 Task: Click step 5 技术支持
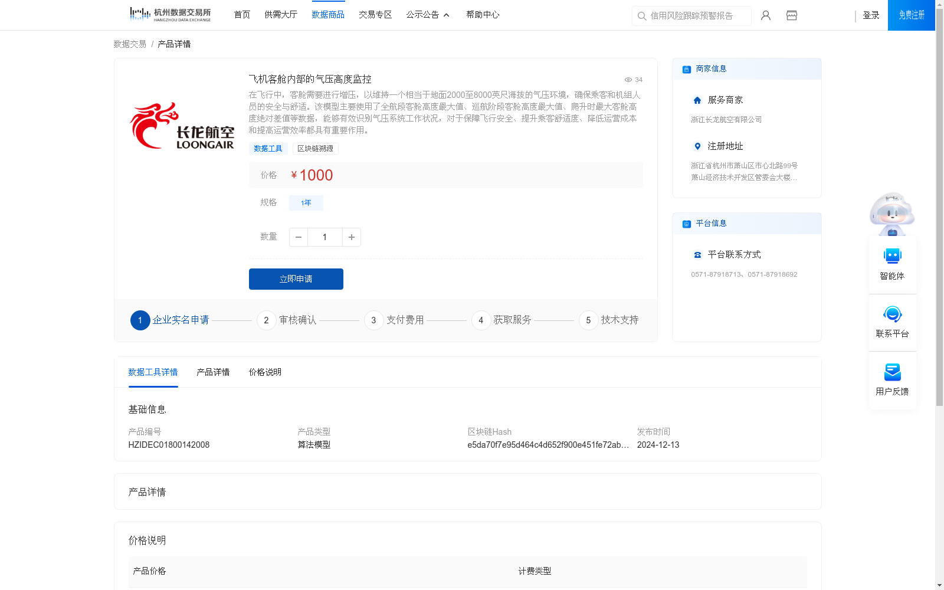point(609,320)
